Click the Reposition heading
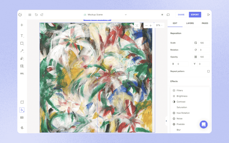Image resolution: width=229 pixels, height=143 pixels. point(176,33)
